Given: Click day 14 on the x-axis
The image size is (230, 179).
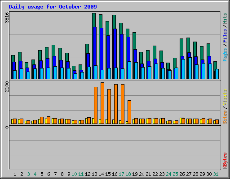Looking at the screenshot, I should point(101,174).
